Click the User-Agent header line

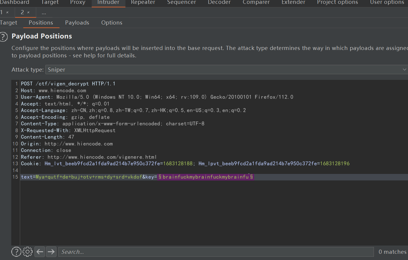(x=157, y=97)
